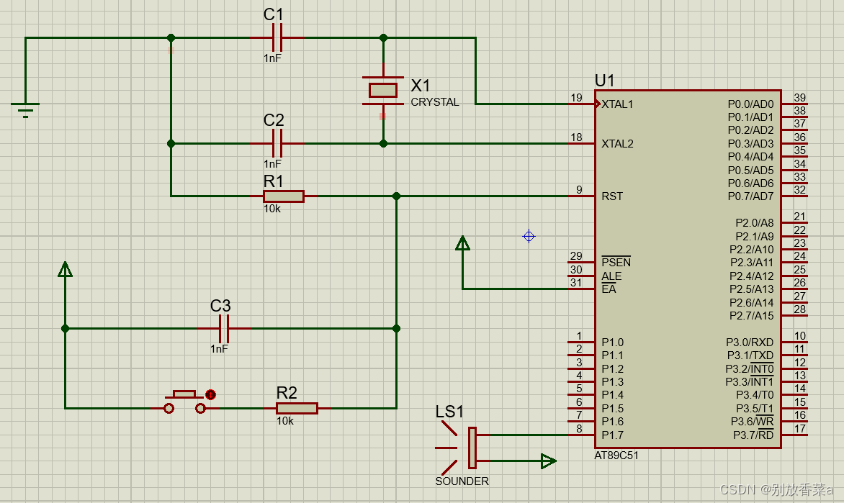Click the EA pin label
This screenshot has height=503, width=844.
[x=609, y=289]
